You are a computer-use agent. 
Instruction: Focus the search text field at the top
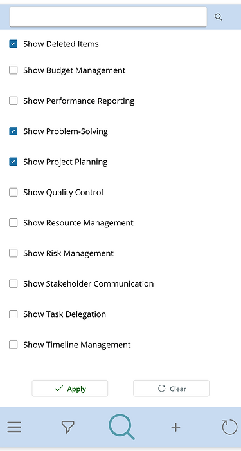tap(108, 17)
